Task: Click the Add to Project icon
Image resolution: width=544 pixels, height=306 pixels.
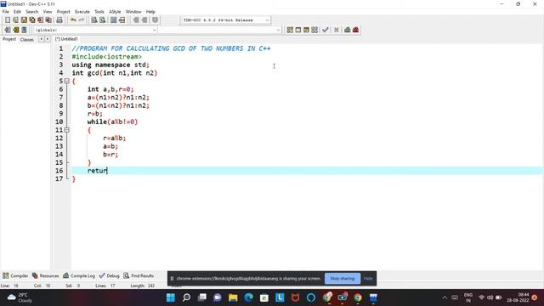Action: click(x=136, y=20)
